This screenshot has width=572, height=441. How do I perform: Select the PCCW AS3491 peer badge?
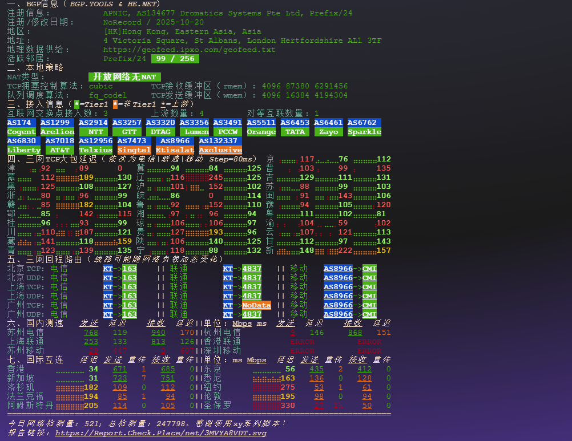[228, 127]
